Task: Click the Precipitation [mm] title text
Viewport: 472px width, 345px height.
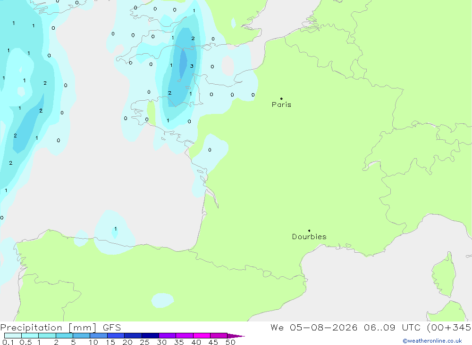Action: coord(48,328)
